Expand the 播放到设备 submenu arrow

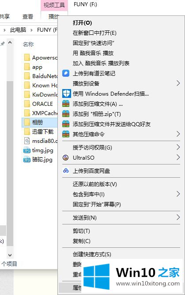tap(178, 83)
